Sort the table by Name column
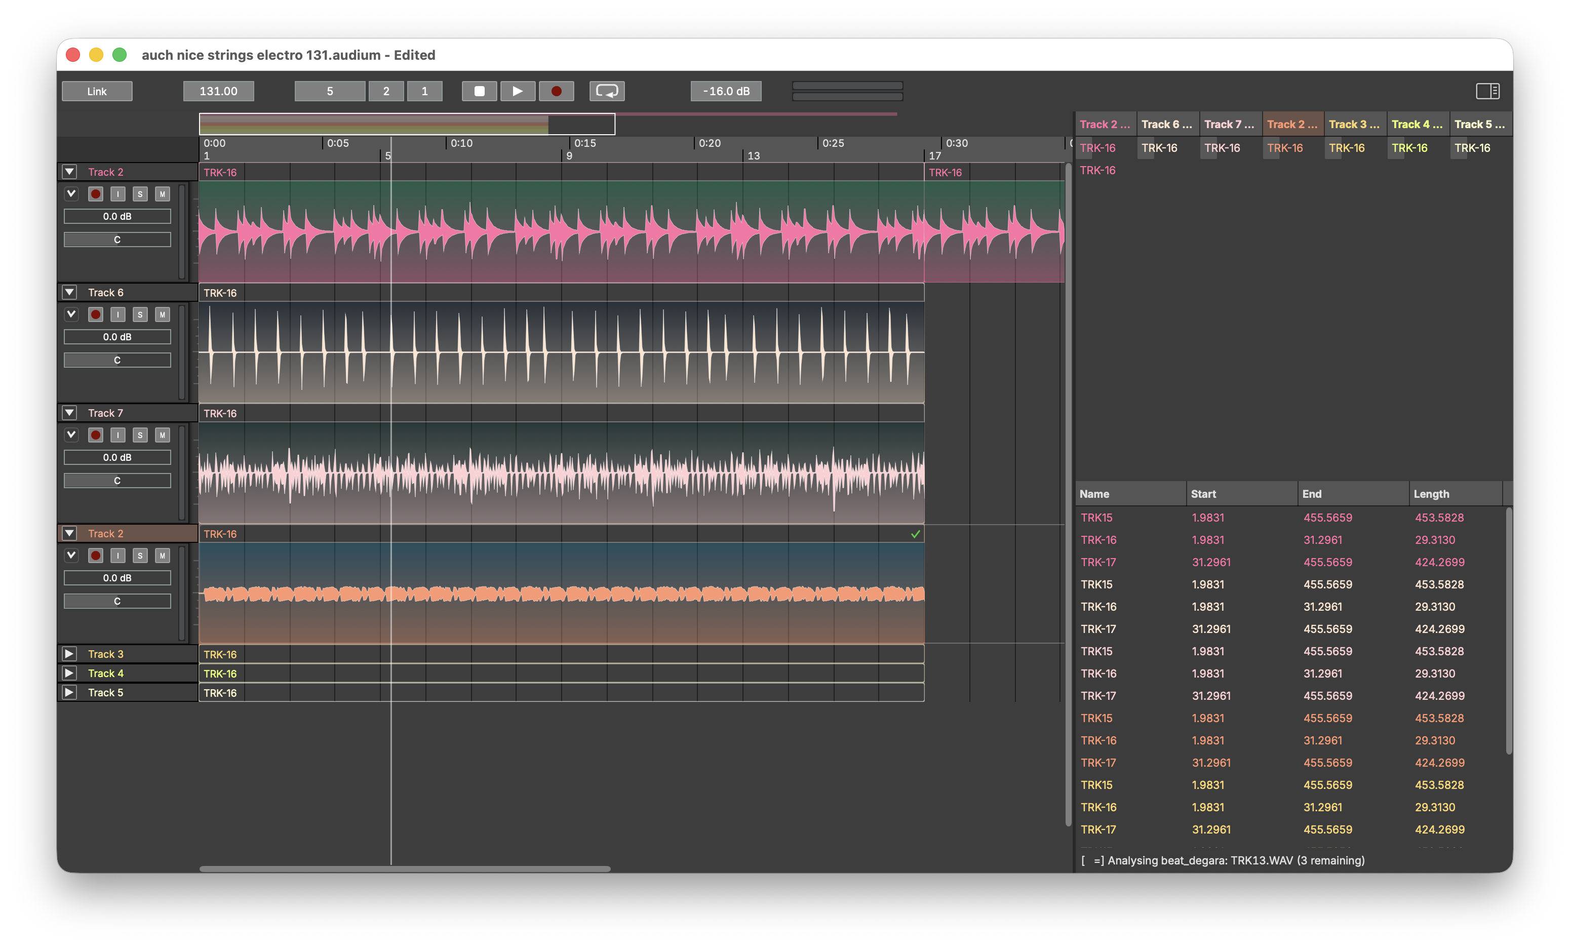 [1130, 494]
